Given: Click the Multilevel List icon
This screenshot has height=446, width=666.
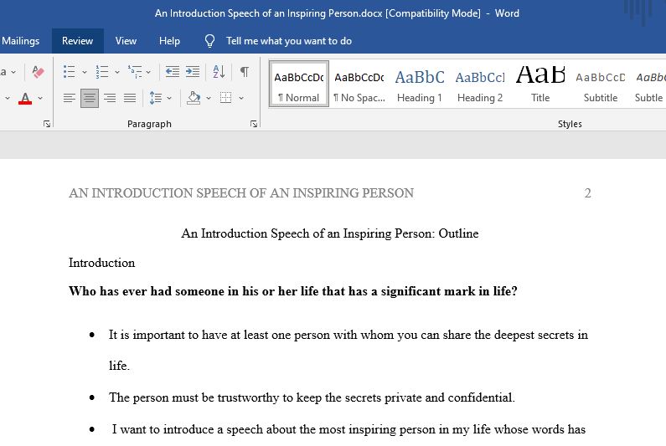Looking at the screenshot, I should coord(135,72).
